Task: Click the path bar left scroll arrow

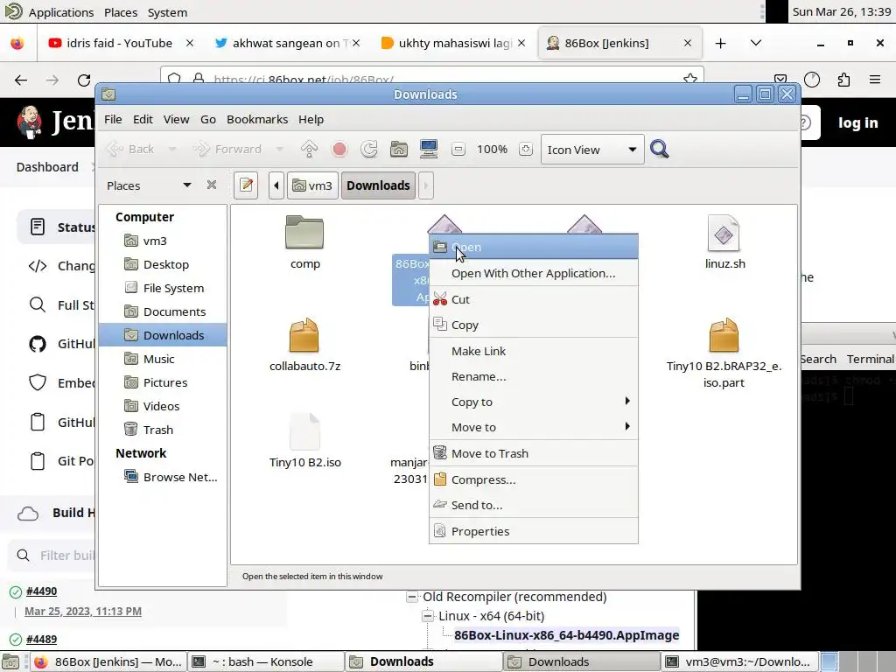Action: (x=276, y=185)
